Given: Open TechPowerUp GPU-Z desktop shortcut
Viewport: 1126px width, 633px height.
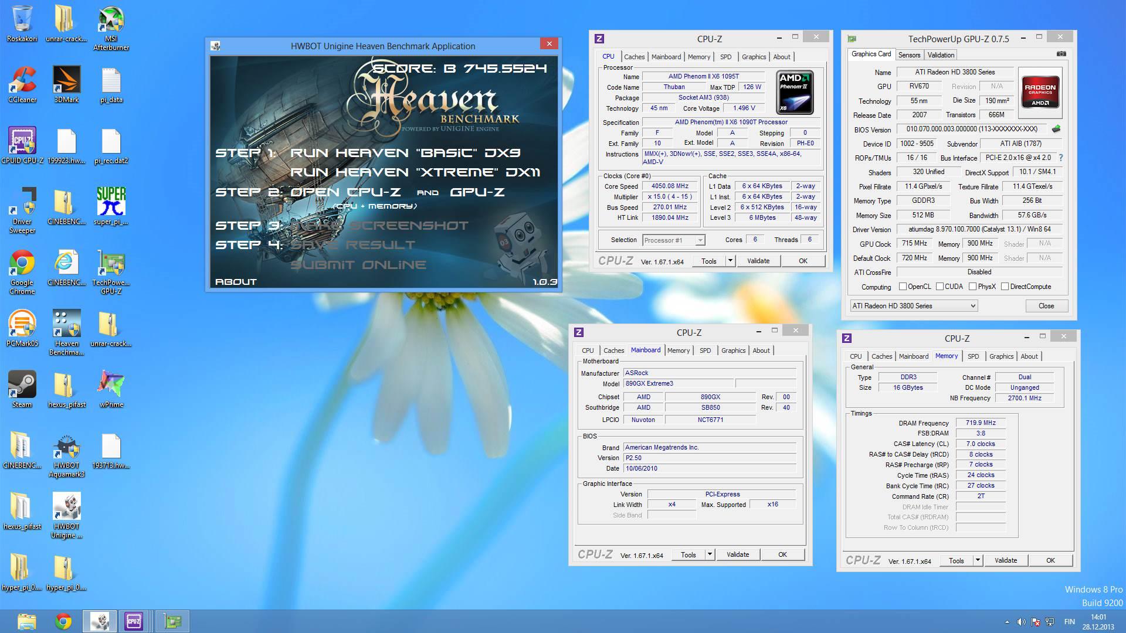Looking at the screenshot, I should coord(111,272).
